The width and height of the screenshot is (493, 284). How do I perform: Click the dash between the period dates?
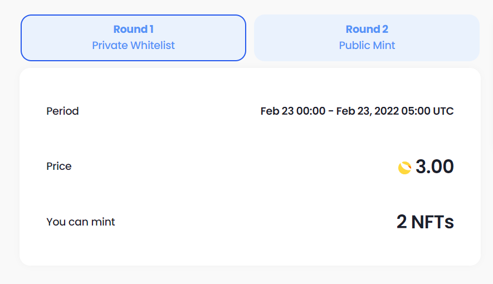pos(331,111)
